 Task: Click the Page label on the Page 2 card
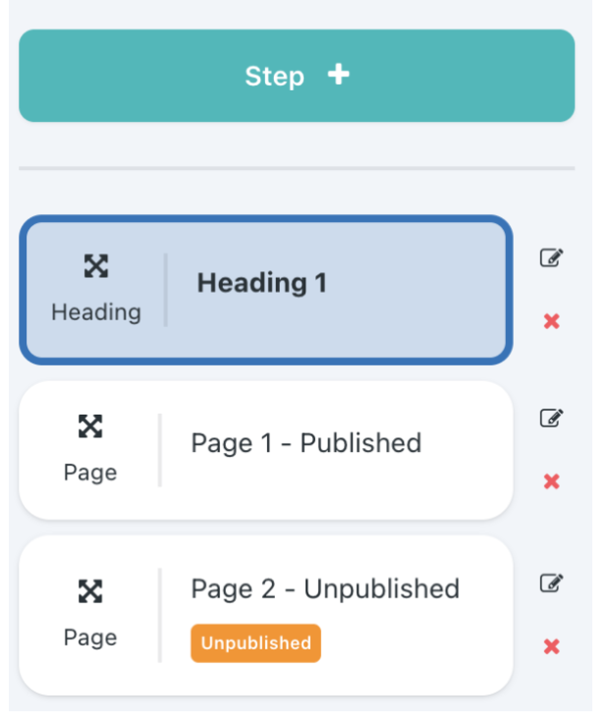coord(90,639)
